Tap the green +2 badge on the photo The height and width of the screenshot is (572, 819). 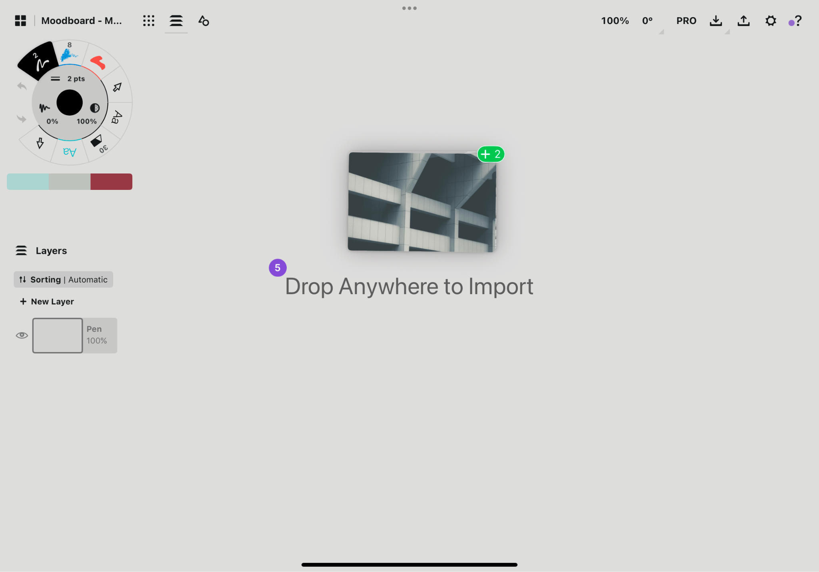(491, 154)
